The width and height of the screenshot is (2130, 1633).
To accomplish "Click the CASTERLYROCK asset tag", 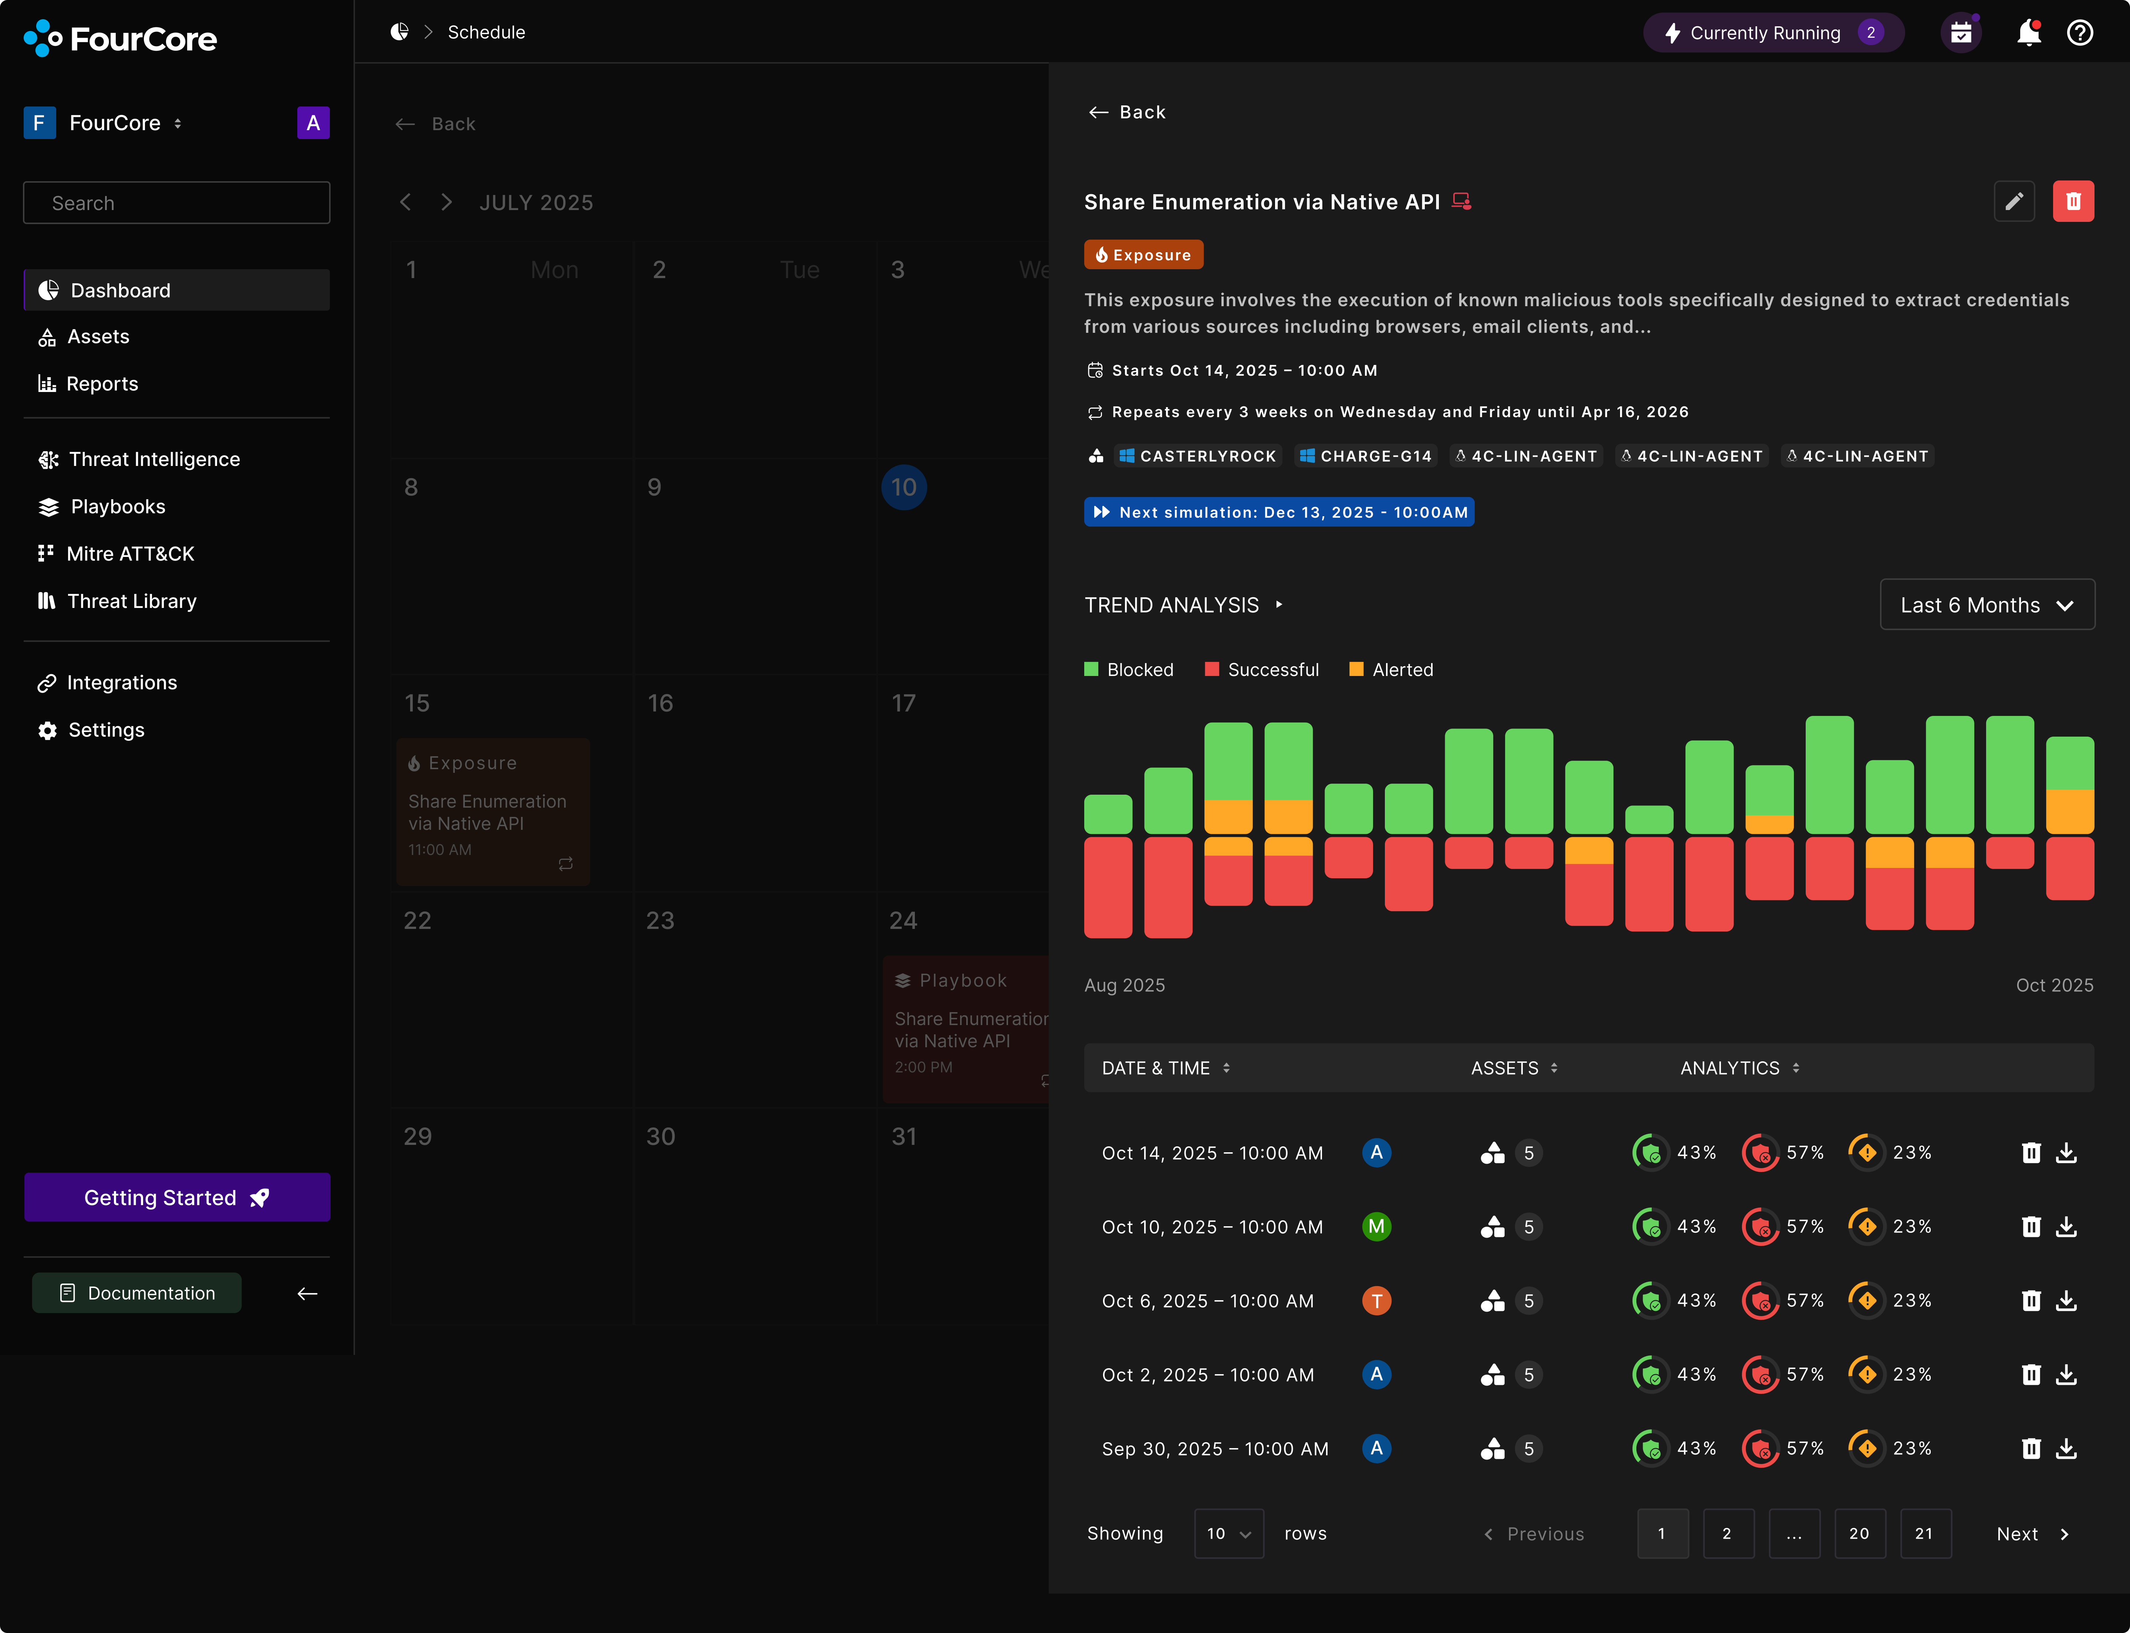I will (1198, 457).
